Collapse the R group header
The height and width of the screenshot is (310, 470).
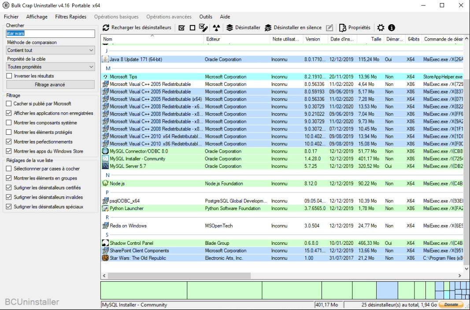(107, 218)
